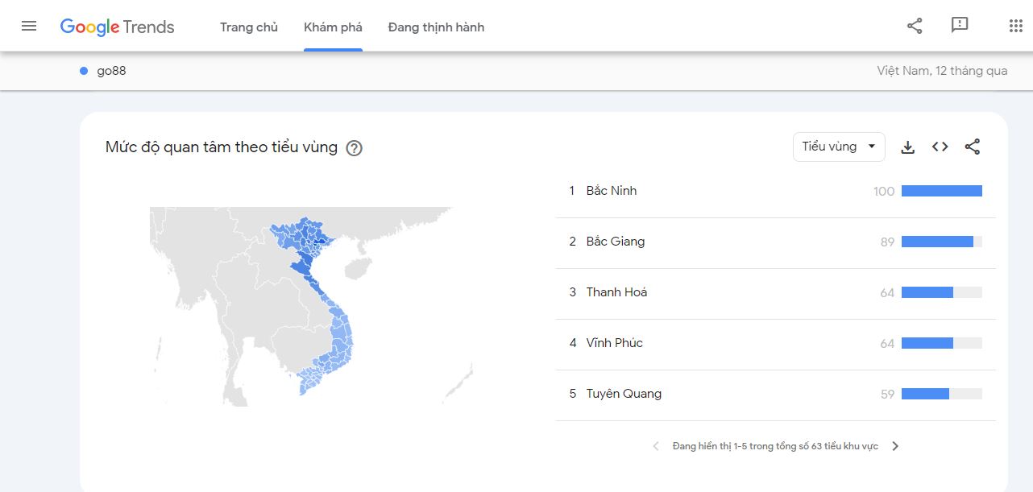Image resolution: width=1033 pixels, height=492 pixels.
Task: Download the subregion data as CSV
Action: pyautogui.click(x=908, y=147)
